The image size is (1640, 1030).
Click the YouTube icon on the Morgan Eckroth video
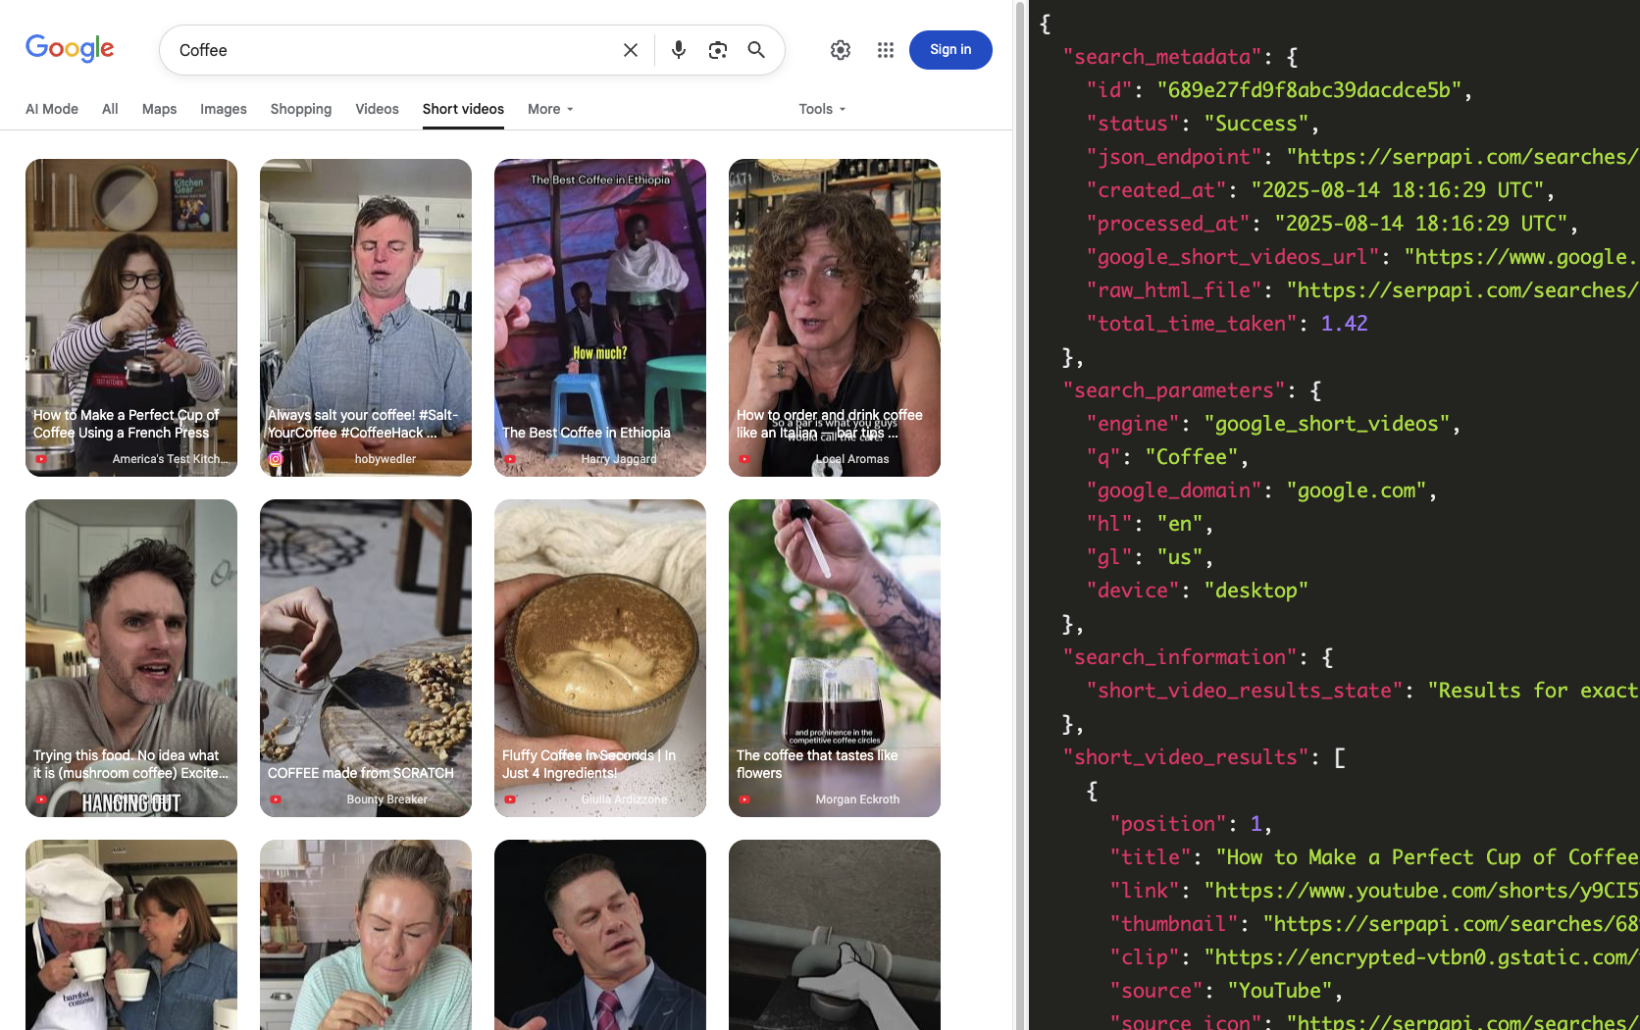point(744,799)
